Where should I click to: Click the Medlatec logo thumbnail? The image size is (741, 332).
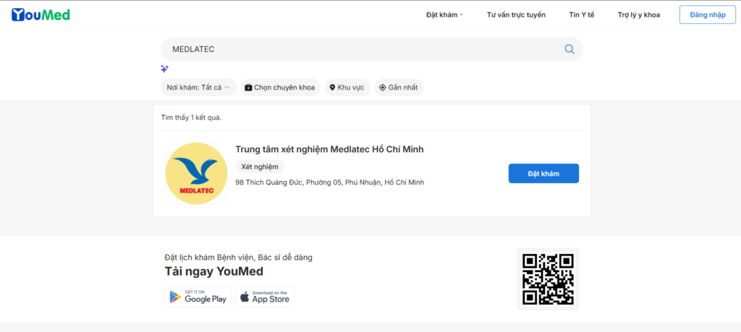click(195, 173)
